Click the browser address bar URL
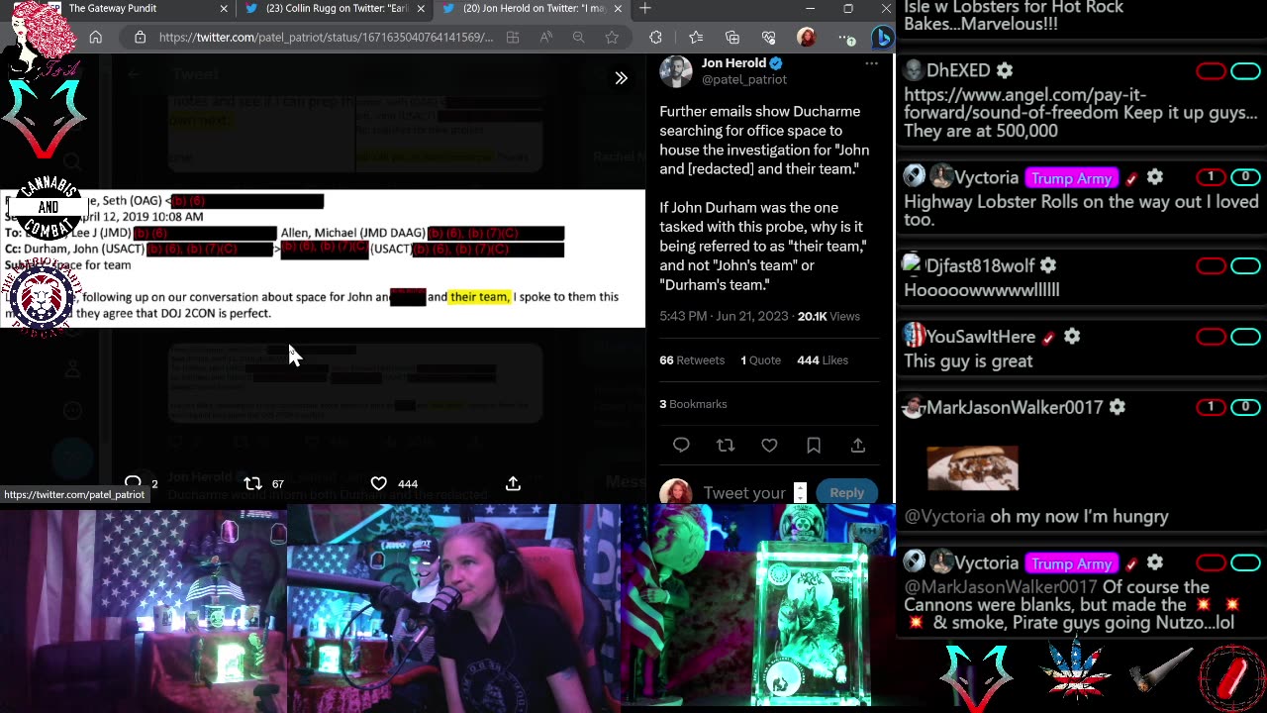The width and height of the screenshot is (1267, 713). (x=326, y=38)
